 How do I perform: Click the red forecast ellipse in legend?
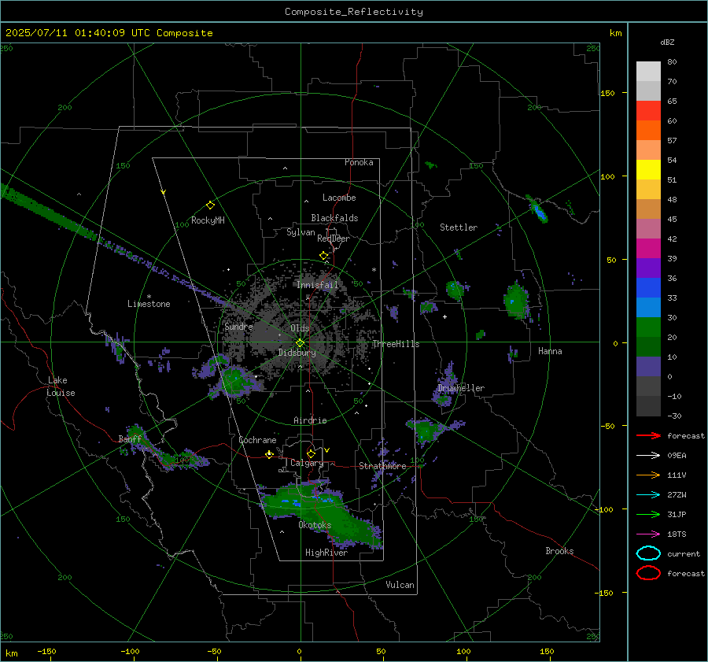[x=648, y=573]
